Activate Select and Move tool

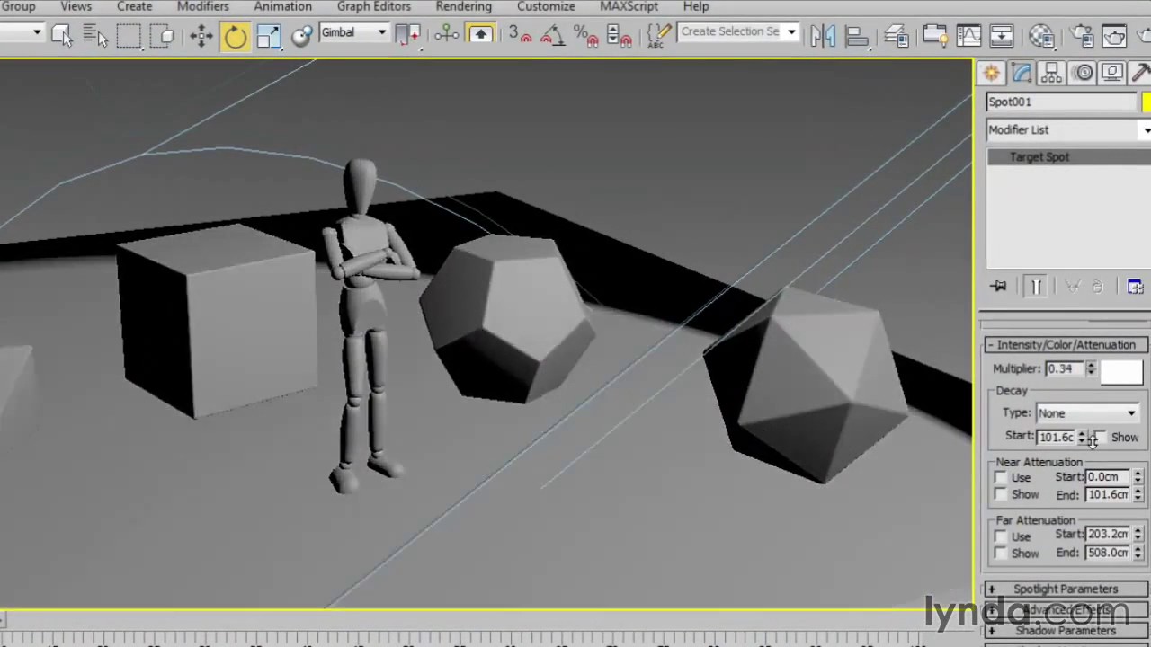201,35
